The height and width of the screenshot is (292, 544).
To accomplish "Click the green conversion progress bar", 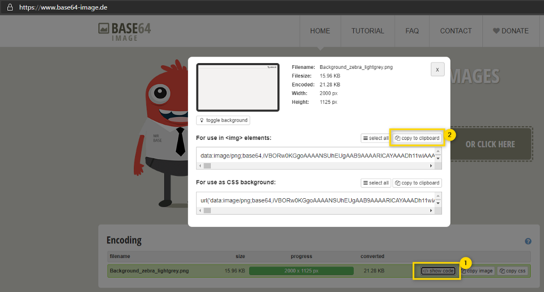I will 301,271.
